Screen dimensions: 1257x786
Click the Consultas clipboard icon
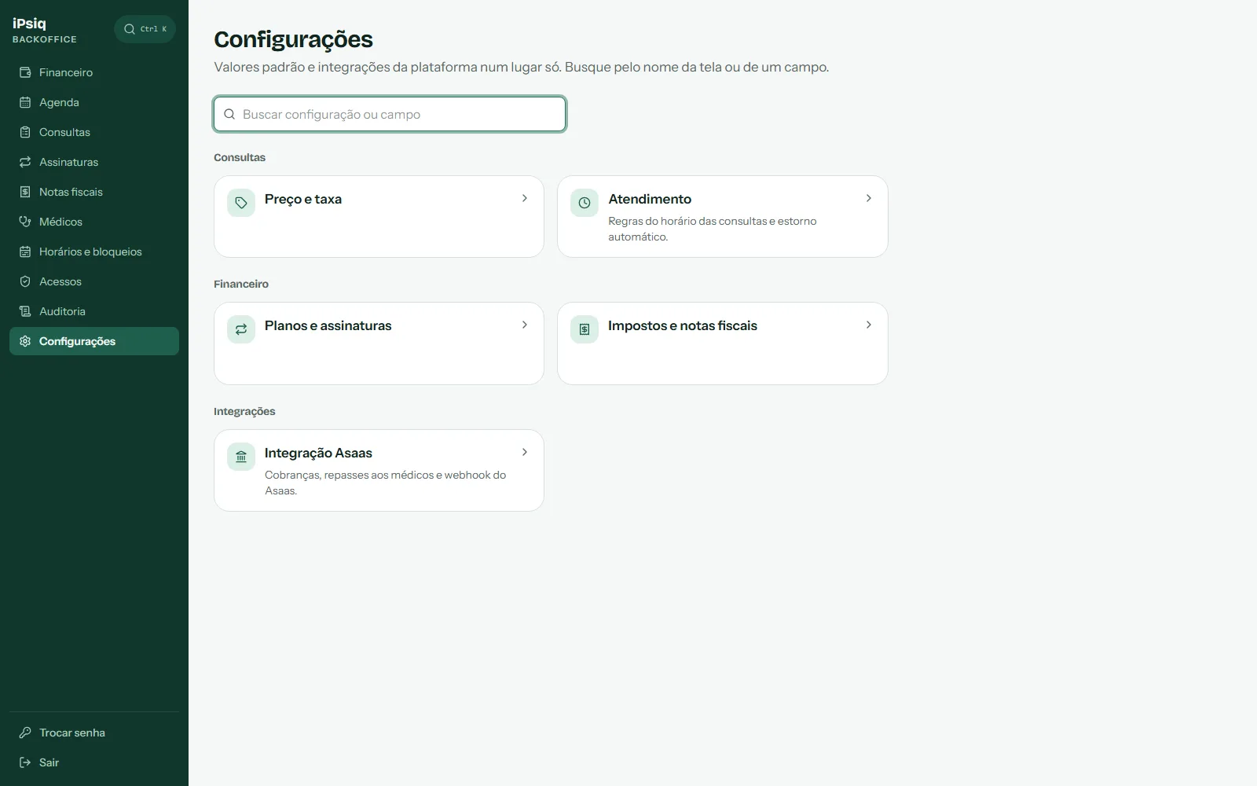click(25, 132)
